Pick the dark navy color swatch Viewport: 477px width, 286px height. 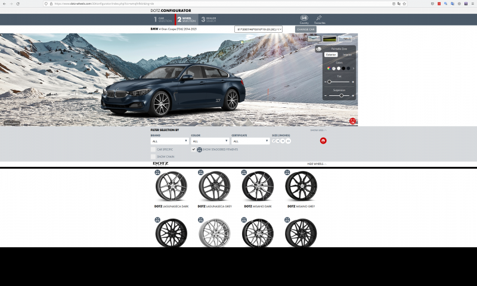click(x=348, y=69)
